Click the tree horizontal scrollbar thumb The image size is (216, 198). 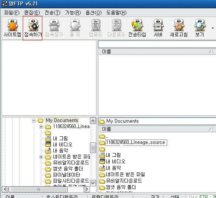(x=38, y=189)
